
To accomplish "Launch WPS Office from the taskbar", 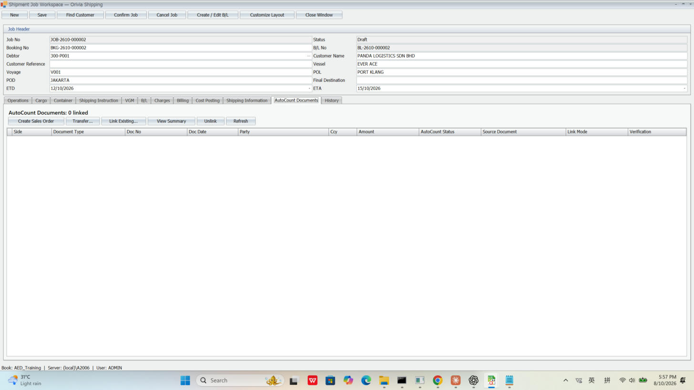I will 312,380.
